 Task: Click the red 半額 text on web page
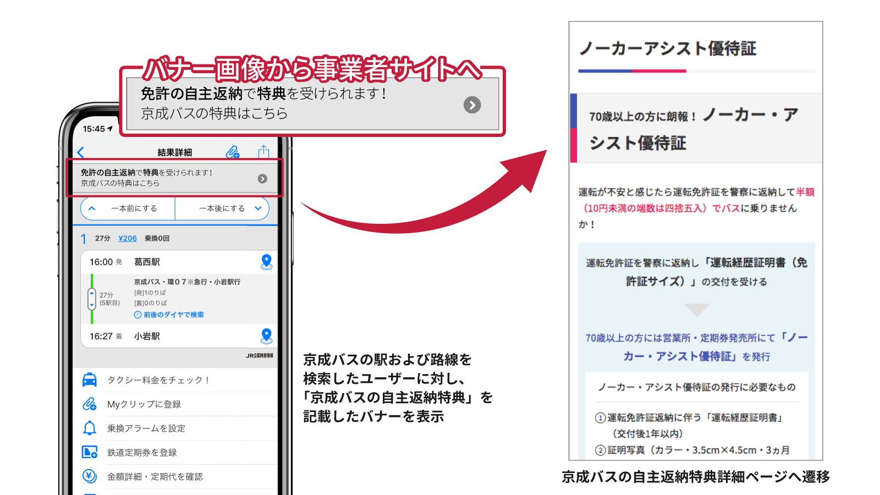coord(805,192)
